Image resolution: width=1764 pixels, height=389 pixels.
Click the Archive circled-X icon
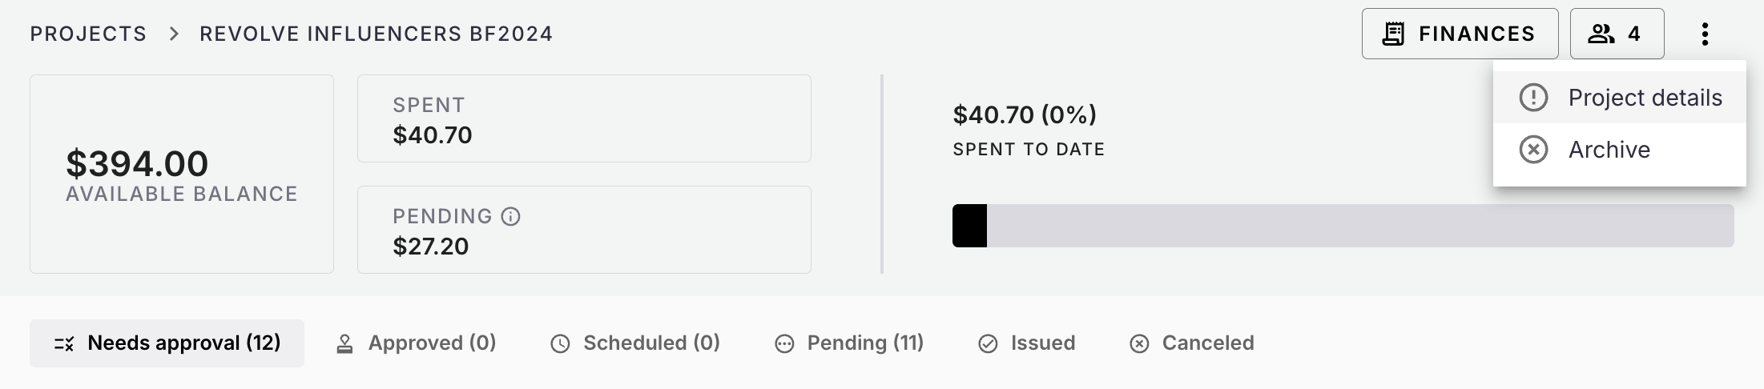click(1533, 150)
